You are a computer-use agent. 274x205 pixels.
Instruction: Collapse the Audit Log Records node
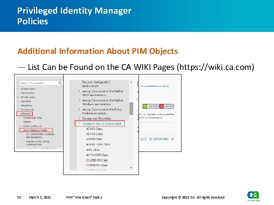[x=21, y=126]
